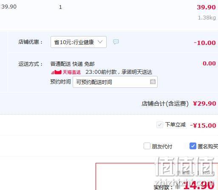Image resolution: width=218 pixels, height=190 pixels.
Task: Click the chevron arrow of store discount
Action: (100, 42)
